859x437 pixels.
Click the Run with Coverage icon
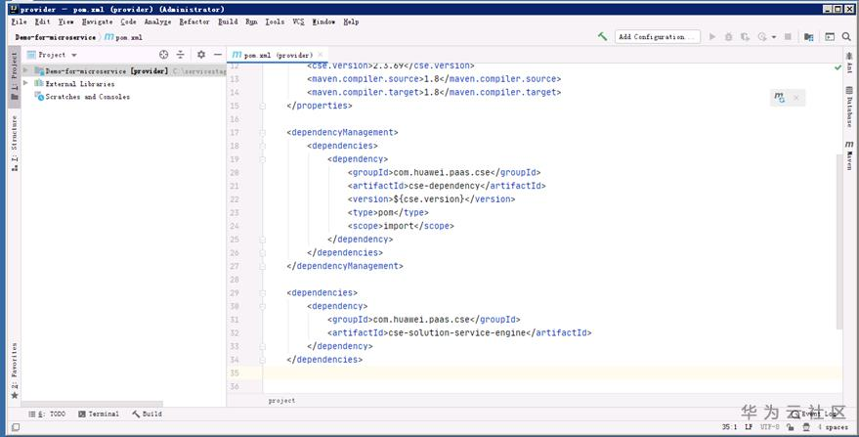click(745, 37)
